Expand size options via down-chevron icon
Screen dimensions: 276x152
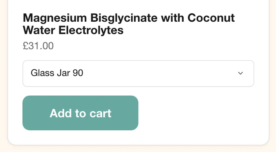[241, 73]
